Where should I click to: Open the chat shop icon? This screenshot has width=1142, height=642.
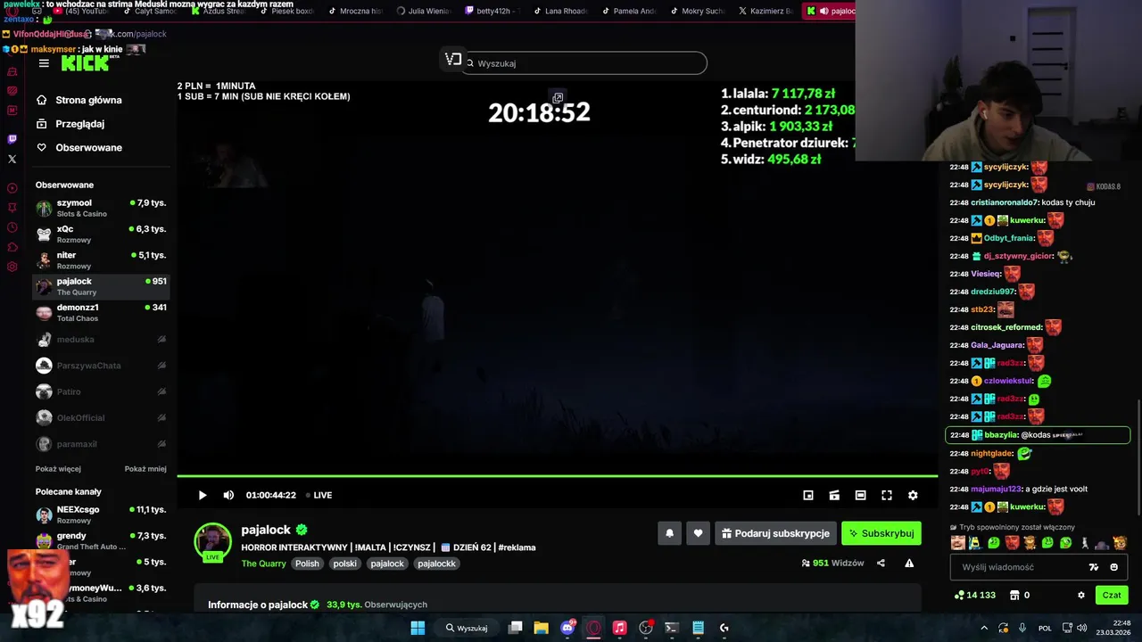click(1014, 595)
